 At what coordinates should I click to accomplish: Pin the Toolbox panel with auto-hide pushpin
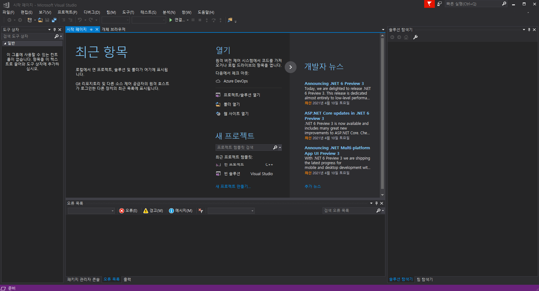54,30
